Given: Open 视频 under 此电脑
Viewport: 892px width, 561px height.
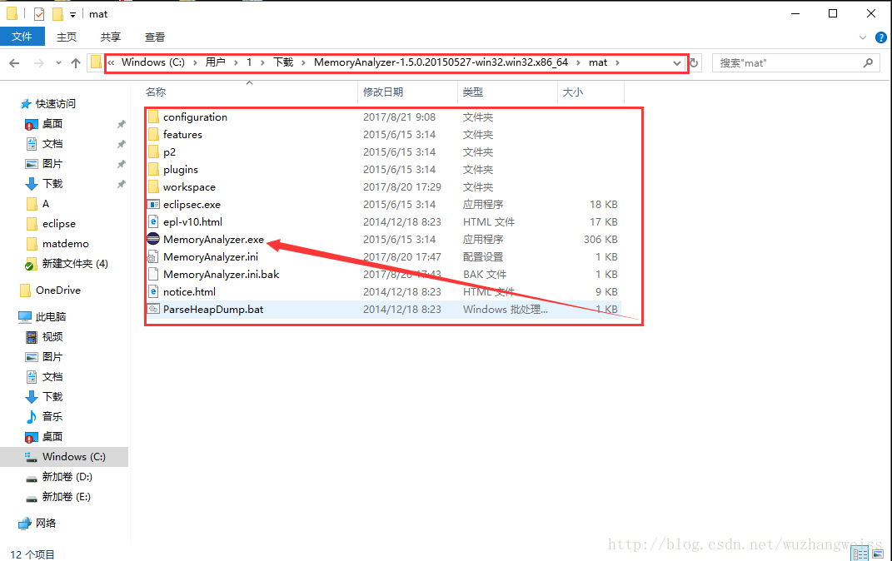Looking at the screenshot, I should click(52, 337).
